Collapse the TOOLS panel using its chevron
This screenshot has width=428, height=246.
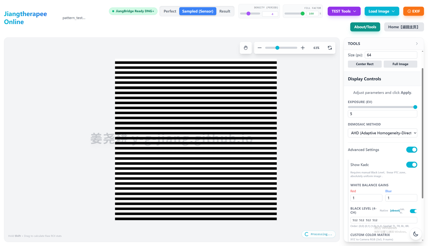click(x=417, y=44)
